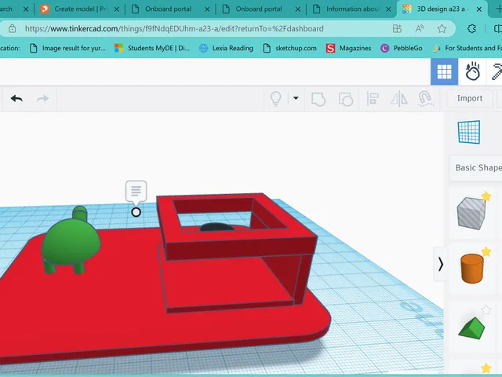Switch to 3D design grid view
The width and height of the screenshot is (502, 377).
click(445, 71)
